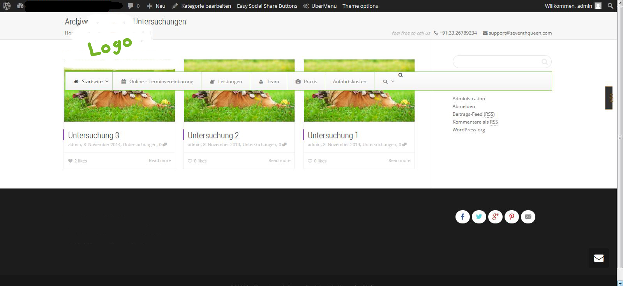Click the Abmelden link in sidebar

(x=463, y=106)
